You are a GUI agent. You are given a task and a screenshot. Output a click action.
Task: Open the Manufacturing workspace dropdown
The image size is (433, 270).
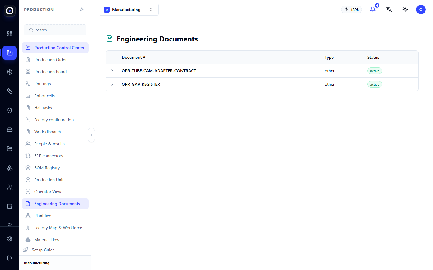[x=129, y=10]
